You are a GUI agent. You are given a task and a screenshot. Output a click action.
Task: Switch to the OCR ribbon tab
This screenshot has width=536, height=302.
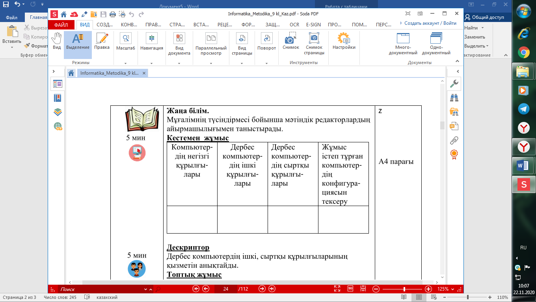(x=294, y=24)
